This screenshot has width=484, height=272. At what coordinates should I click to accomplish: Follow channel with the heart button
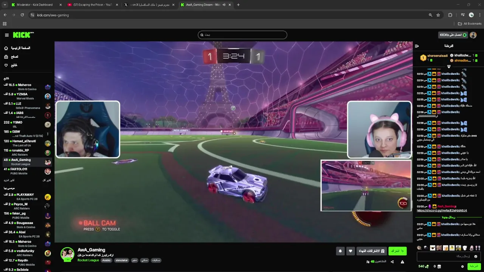[351, 251]
